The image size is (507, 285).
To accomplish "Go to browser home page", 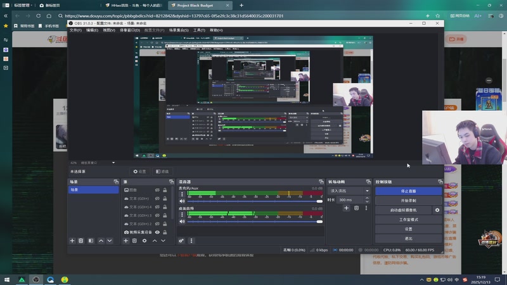I will tap(49, 15).
